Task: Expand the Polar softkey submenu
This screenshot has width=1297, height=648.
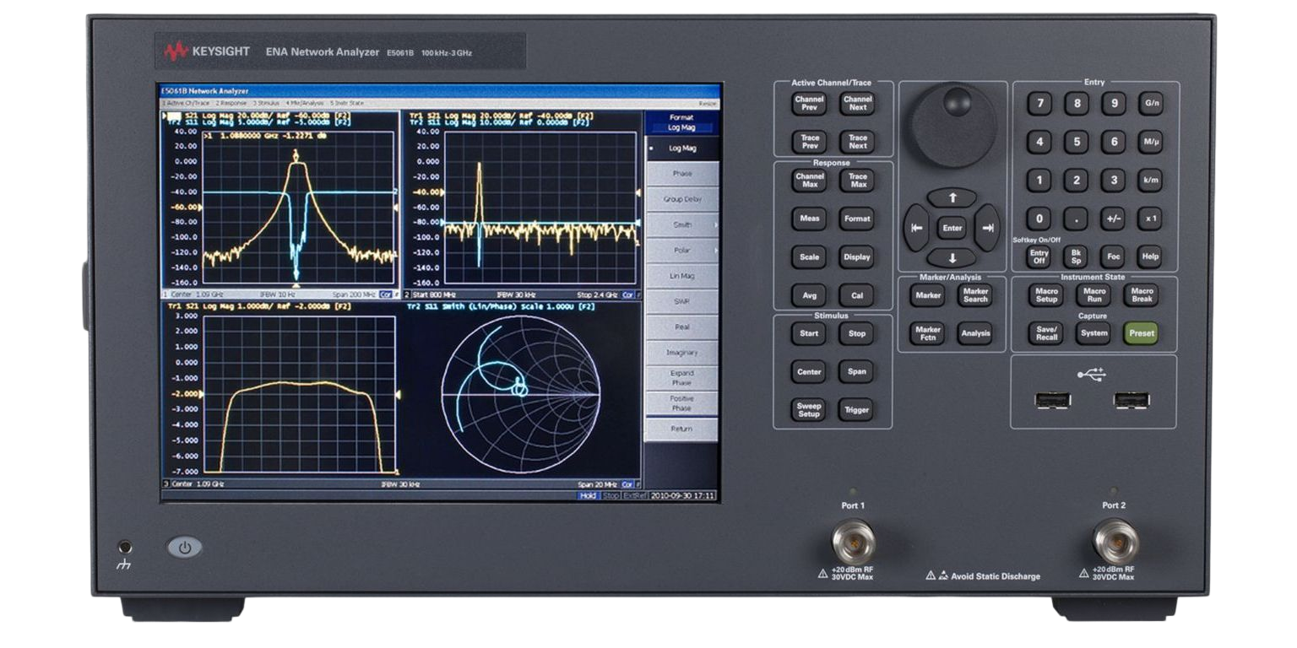Action: [x=681, y=251]
